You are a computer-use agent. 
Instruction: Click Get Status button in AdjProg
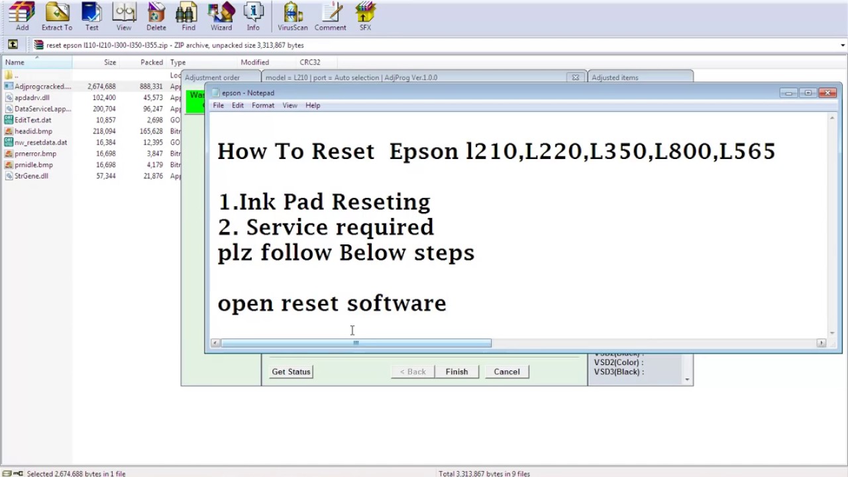click(x=291, y=372)
